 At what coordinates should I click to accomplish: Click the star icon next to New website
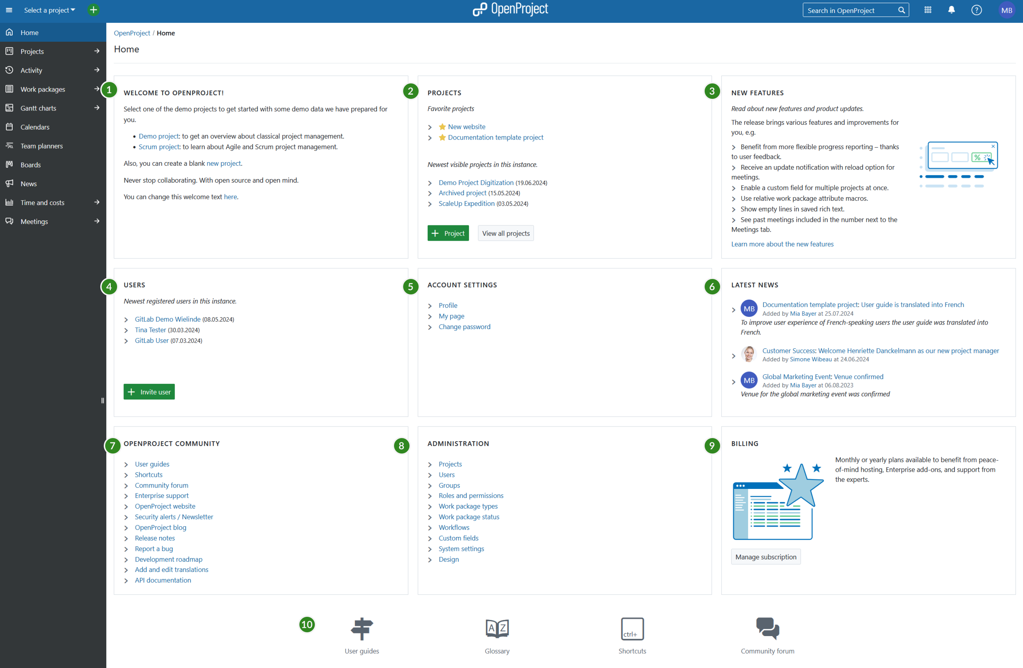click(442, 127)
